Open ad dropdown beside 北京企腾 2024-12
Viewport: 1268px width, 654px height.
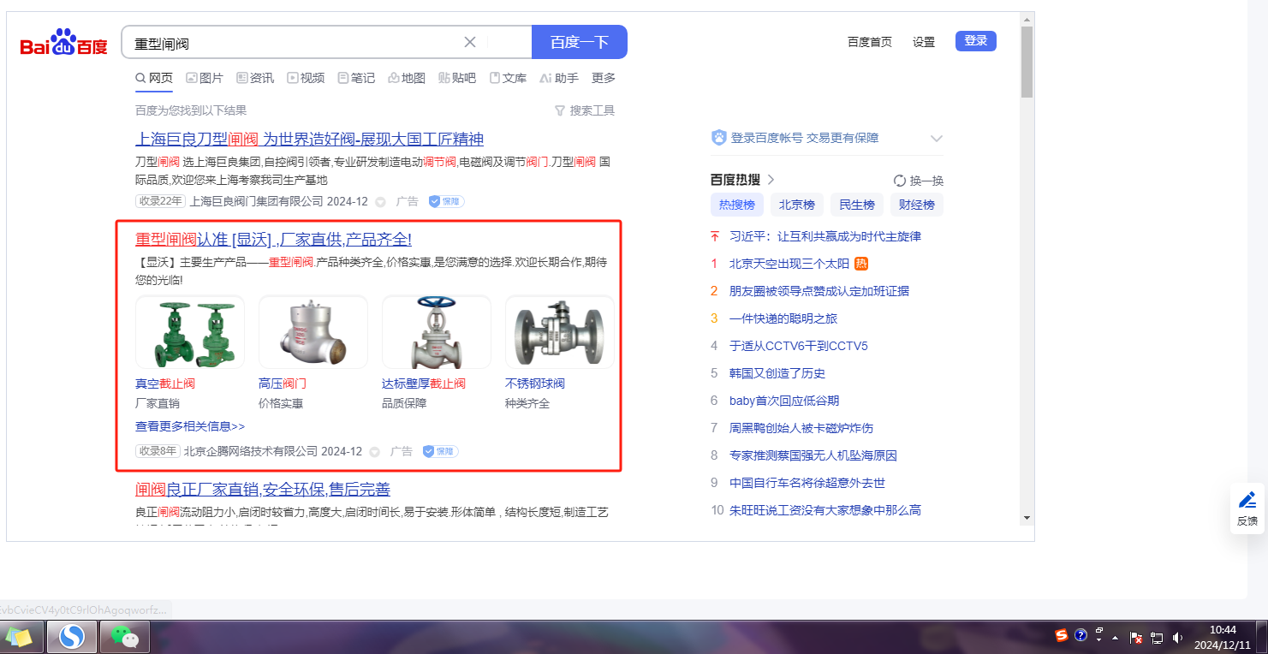(x=375, y=452)
